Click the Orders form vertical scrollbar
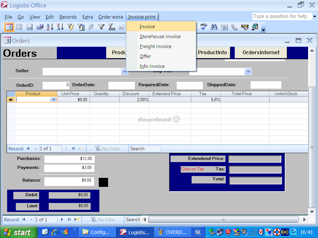 point(312,147)
